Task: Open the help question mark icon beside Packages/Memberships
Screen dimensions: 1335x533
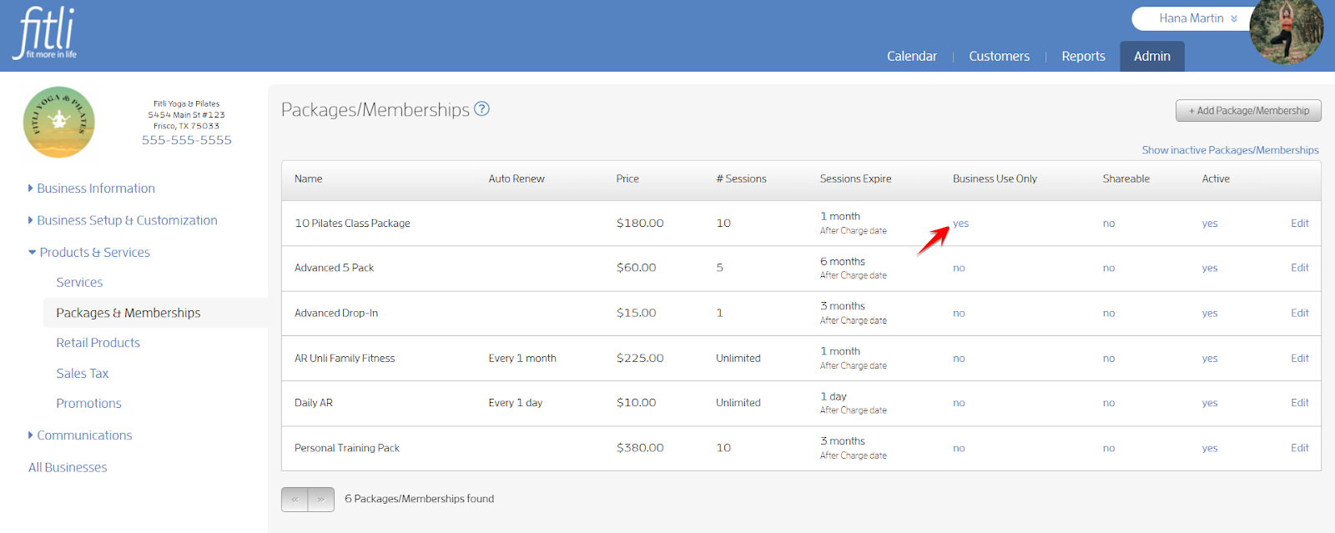Action: point(481,108)
